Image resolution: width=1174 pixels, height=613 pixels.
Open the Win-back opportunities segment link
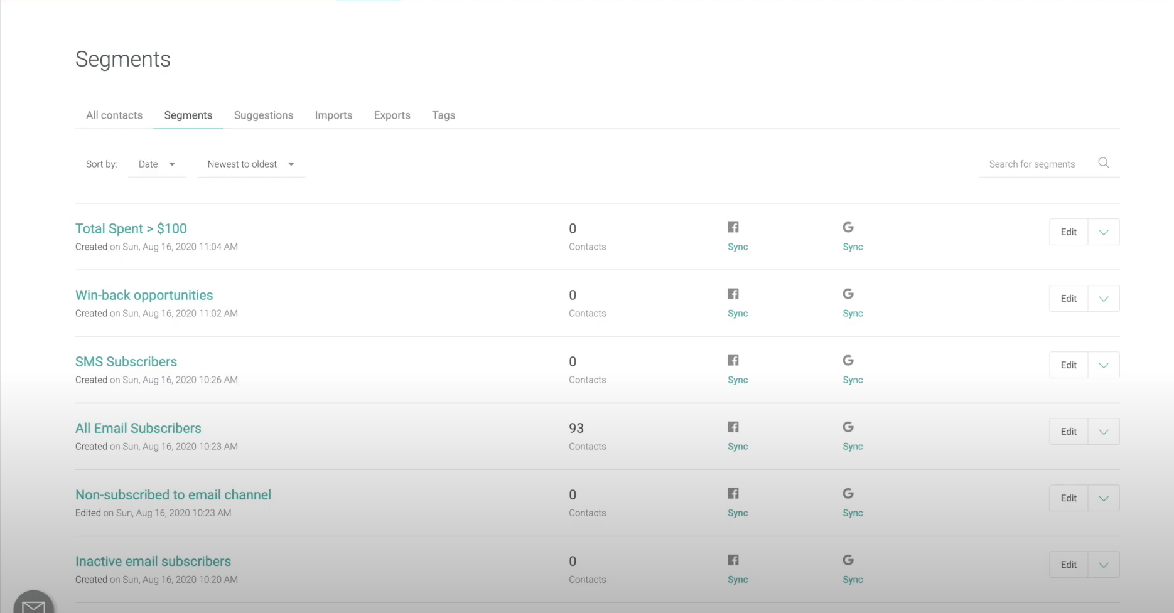coord(144,295)
